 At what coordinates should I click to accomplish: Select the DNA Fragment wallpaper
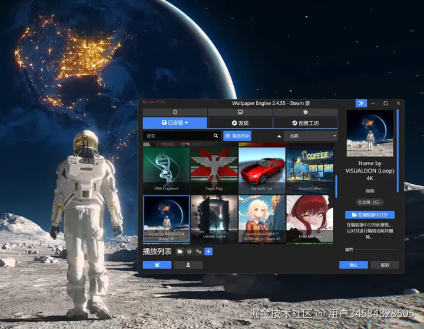coord(166,170)
